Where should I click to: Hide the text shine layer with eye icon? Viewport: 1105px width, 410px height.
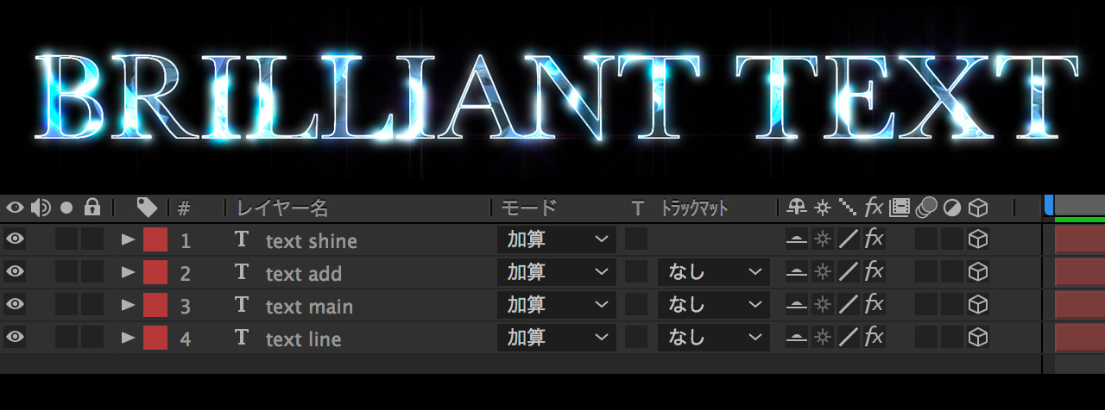tap(15, 240)
